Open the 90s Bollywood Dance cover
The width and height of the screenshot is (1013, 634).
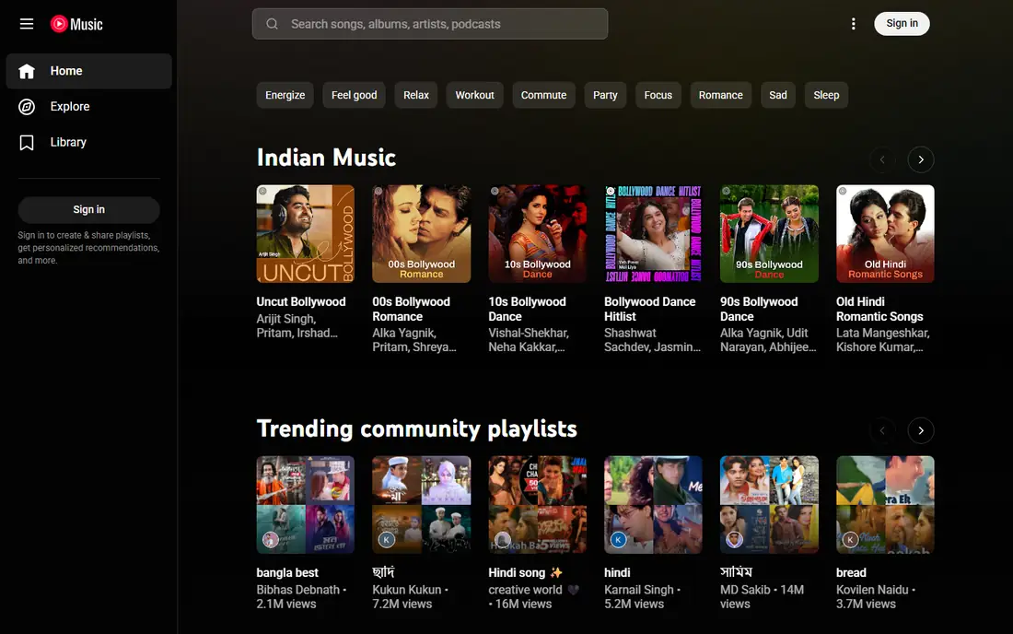[x=770, y=234]
